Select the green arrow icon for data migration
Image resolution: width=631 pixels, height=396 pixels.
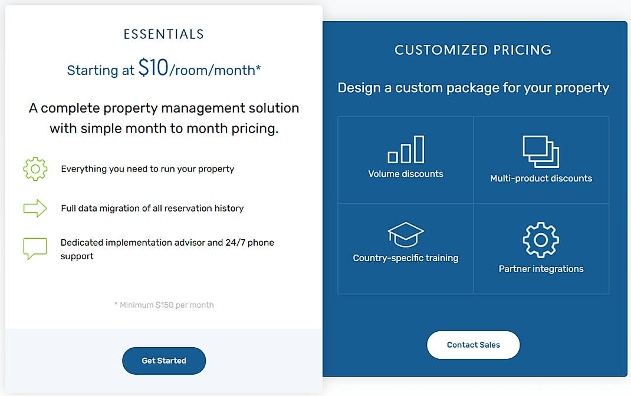pyautogui.click(x=35, y=207)
